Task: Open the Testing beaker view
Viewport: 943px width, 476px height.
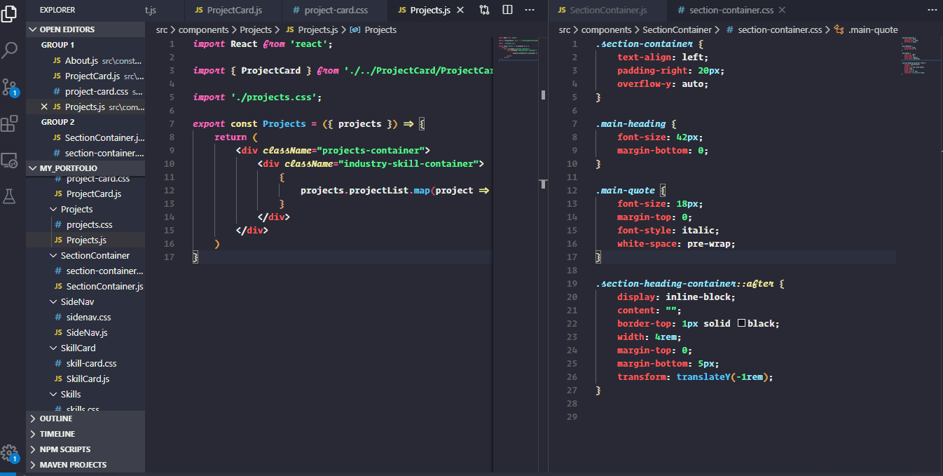Action: tap(10, 197)
